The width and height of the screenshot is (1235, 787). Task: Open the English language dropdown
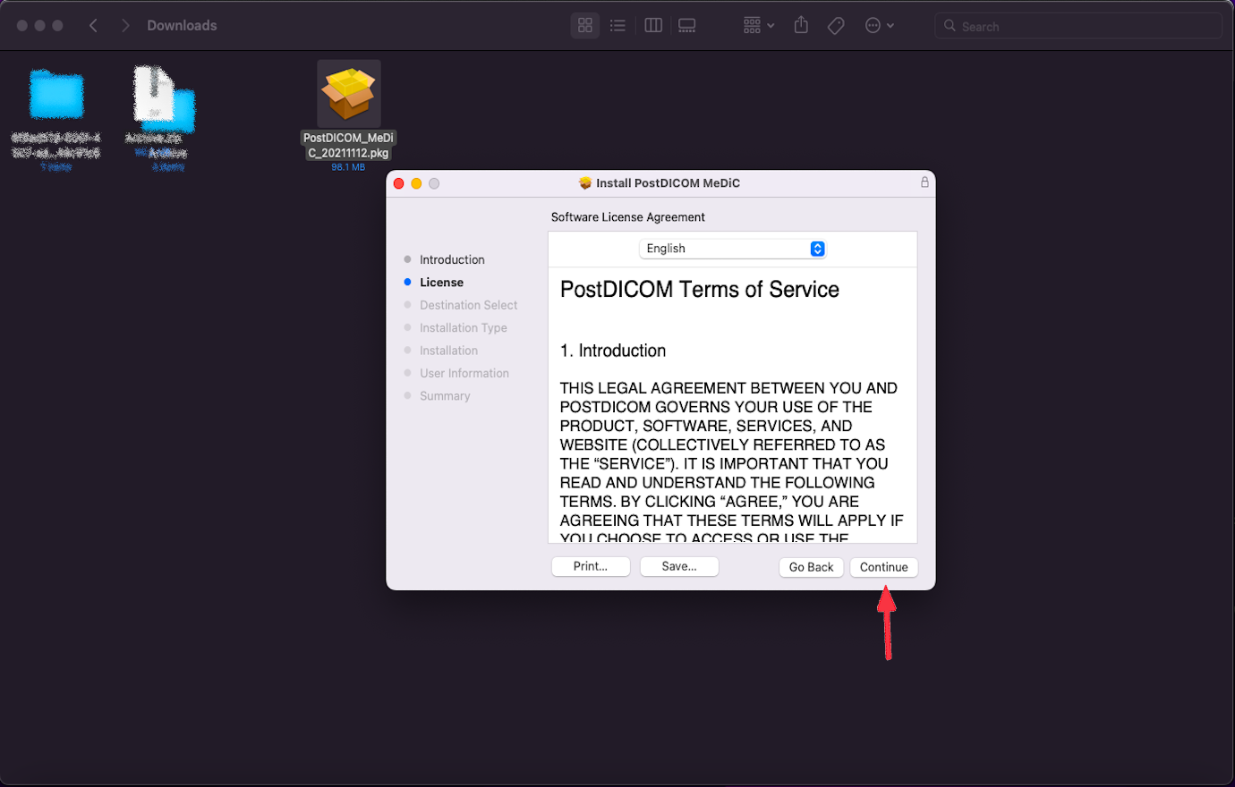732,248
